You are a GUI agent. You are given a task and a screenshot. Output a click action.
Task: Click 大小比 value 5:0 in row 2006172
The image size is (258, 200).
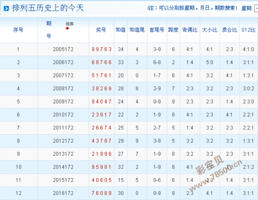pos(210,62)
